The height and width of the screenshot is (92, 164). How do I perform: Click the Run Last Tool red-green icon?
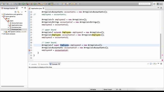point(27,4)
